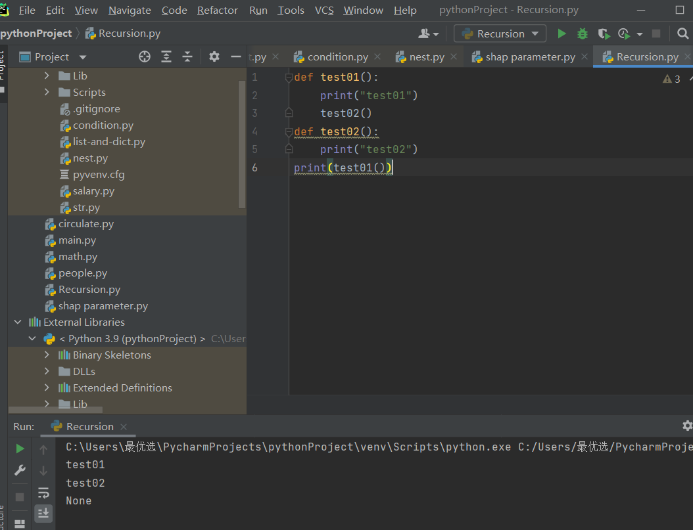The image size is (693, 530).
Task: Move up the stack trace with the up arrow
Action: (43, 450)
